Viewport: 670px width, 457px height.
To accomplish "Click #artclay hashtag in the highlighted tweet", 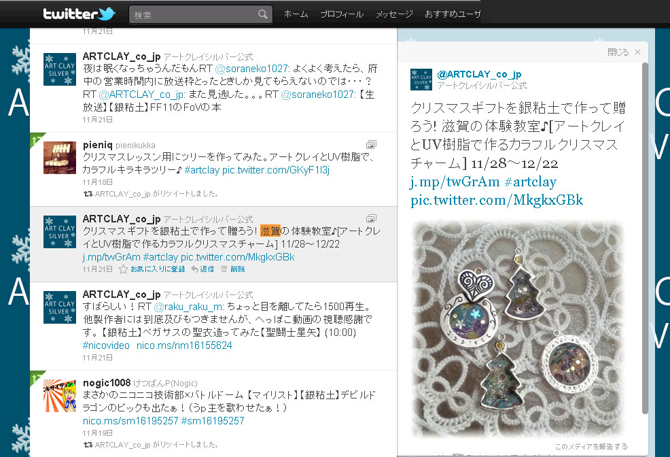I will (x=160, y=257).
